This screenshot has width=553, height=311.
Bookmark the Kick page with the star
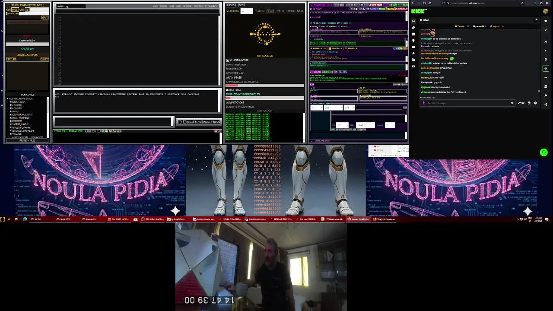pos(522,3)
